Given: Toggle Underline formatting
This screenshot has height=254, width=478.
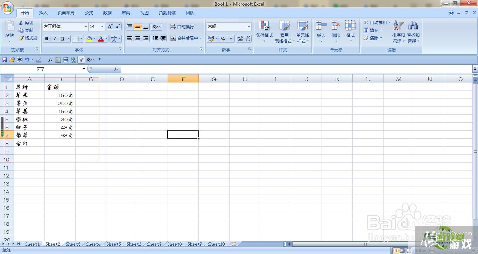Looking at the screenshot, I should click(63, 39).
